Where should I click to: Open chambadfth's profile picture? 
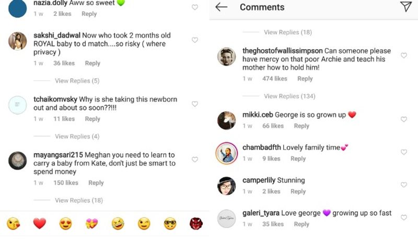click(x=226, y=153)
